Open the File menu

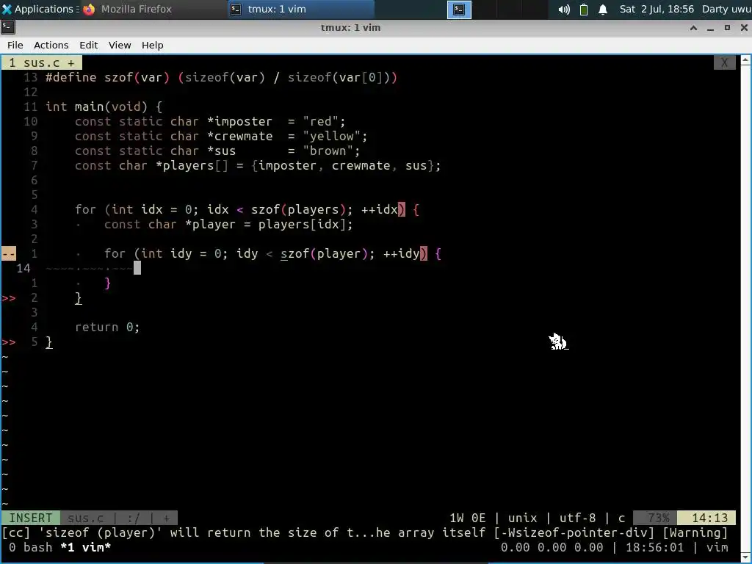(15, 45)
